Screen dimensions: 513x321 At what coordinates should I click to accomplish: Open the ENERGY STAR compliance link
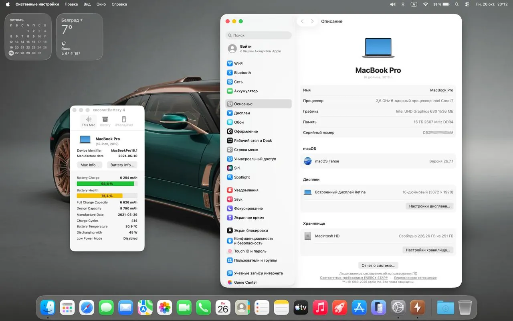354,278
